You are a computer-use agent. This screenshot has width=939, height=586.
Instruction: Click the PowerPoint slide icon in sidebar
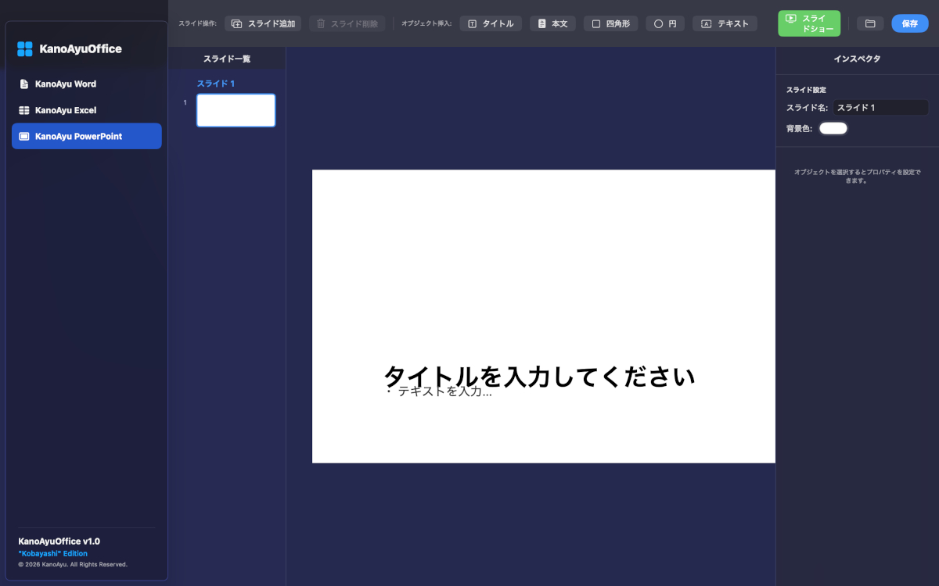point(24,136)
